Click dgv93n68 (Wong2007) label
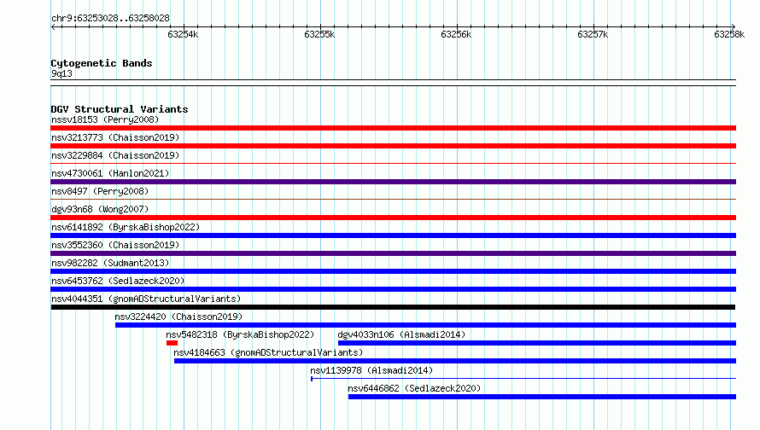This screenshot has height=430, width=760. coord(100,209)
